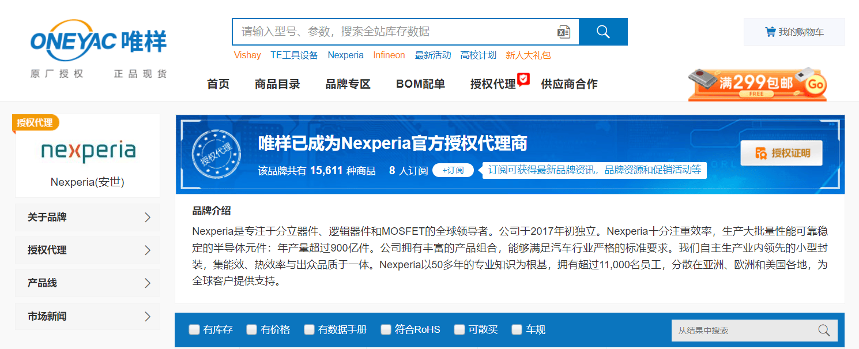The image size is (859, 349).
Task: Click the ONEYAC 唯样 logo
Action: click(99, 42)
